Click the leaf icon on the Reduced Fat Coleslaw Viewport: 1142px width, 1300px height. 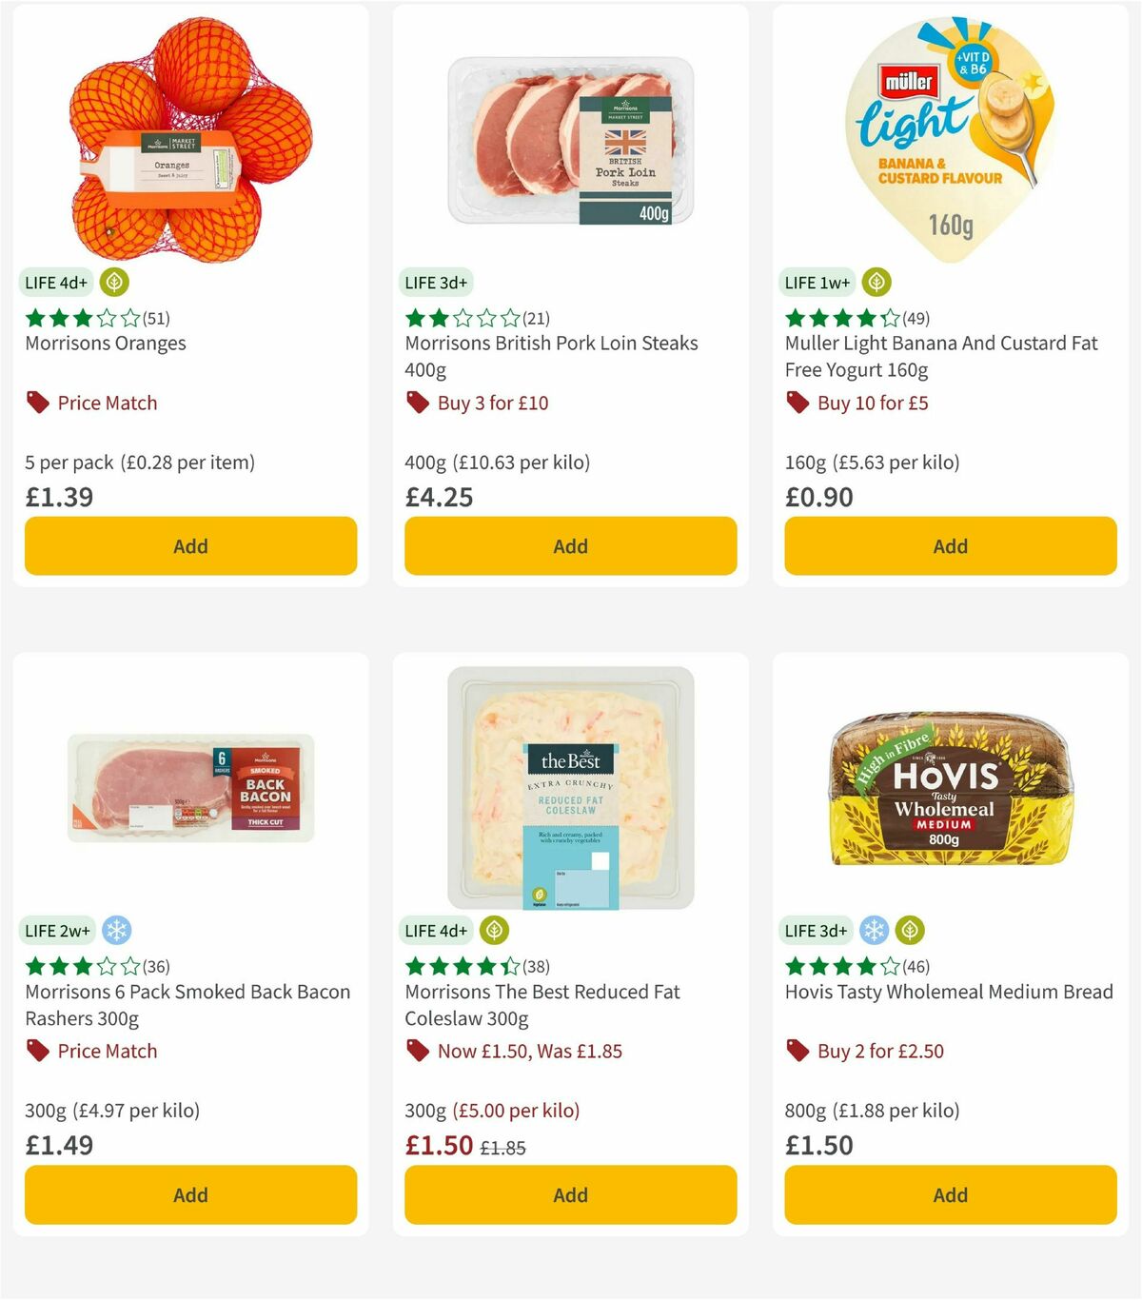493,930
